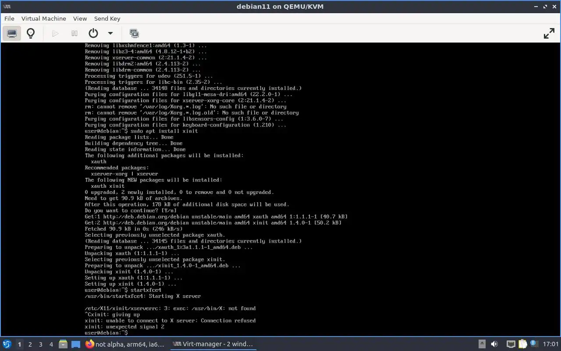Screen dimensions: 561x351
Task: Open removable media eject tray icon
Action: point(482,344)
